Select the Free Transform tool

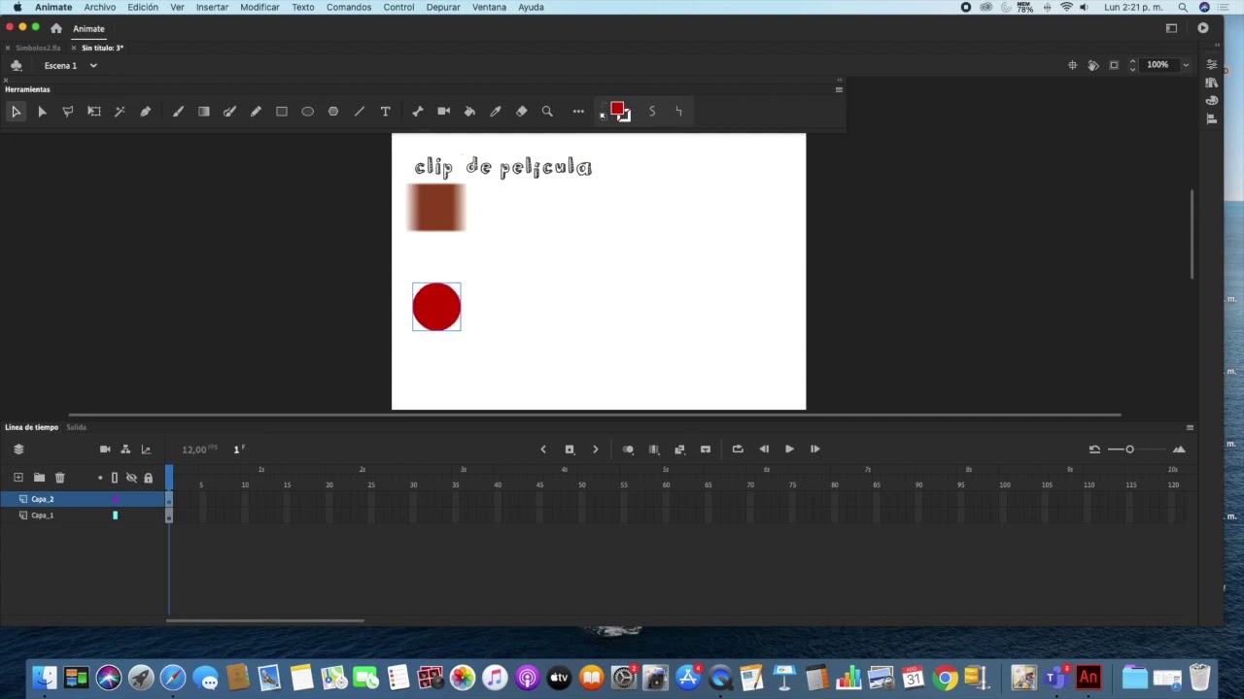point(94,112)
